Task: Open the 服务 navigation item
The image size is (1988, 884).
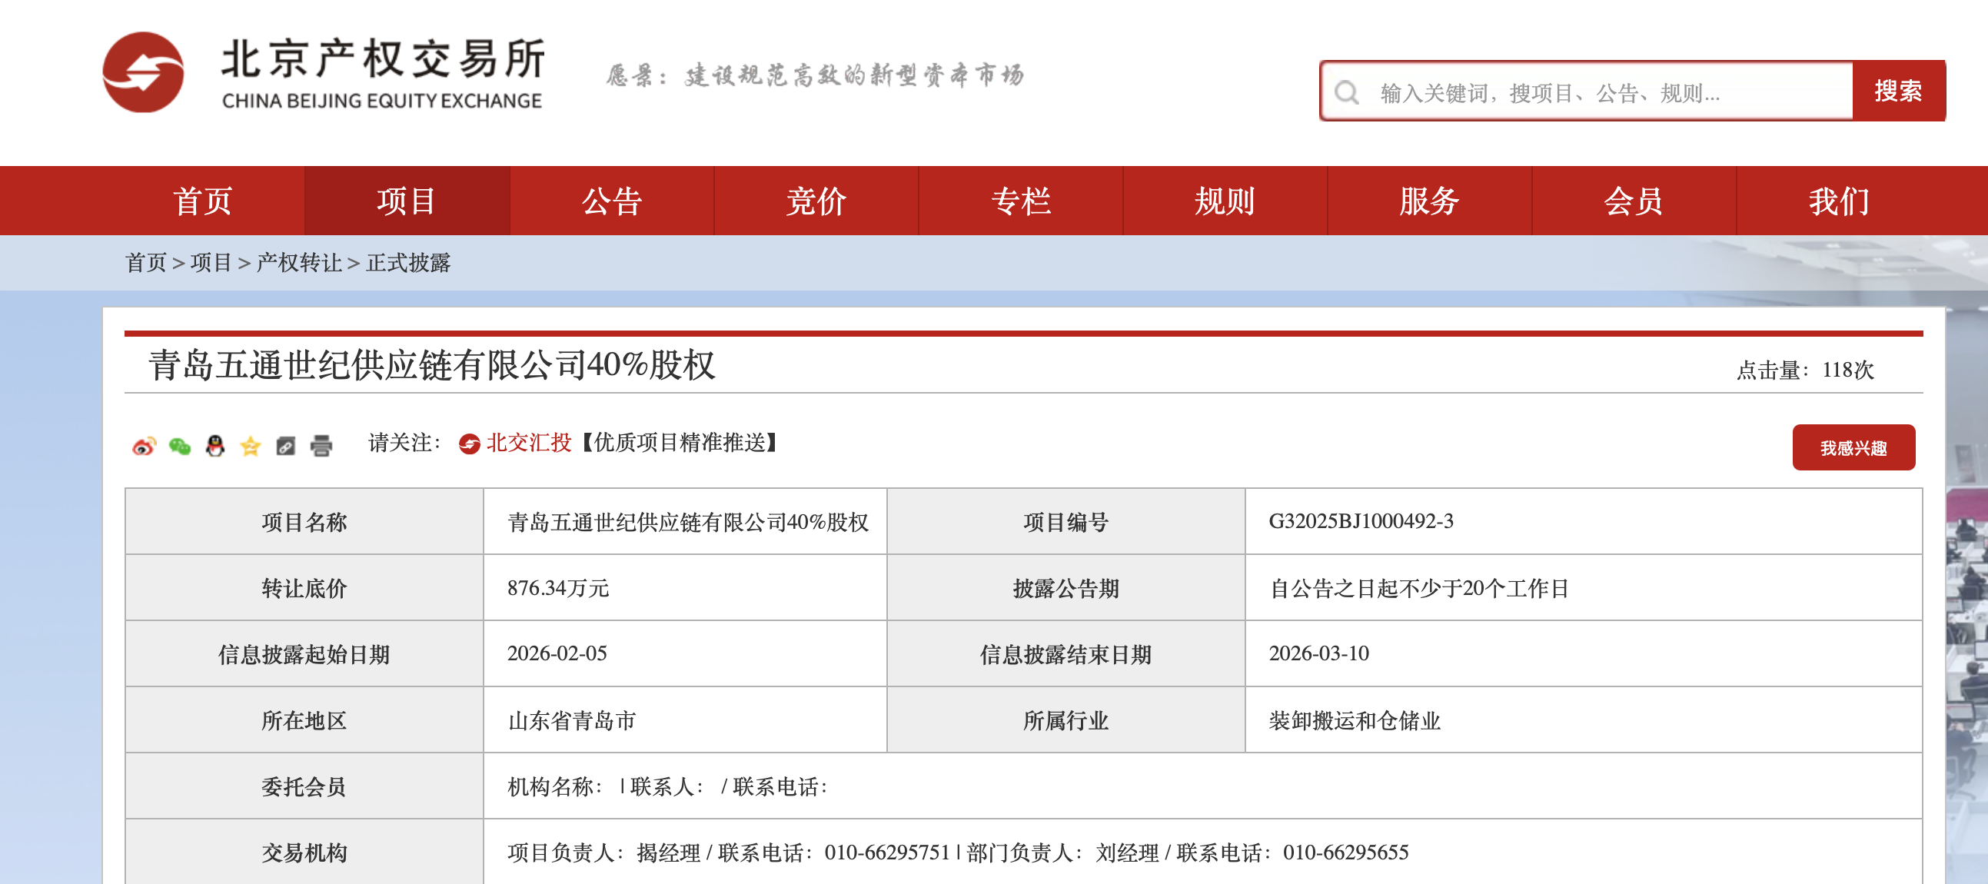Action: pyautogui.click(x=1428, y=201)
